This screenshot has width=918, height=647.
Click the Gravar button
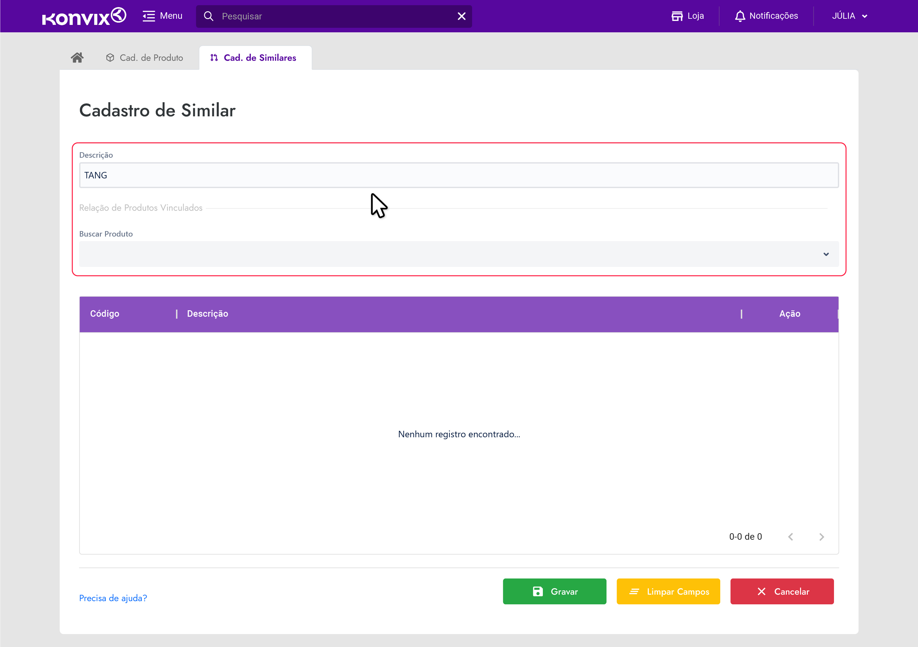click(x=554, y=591)
